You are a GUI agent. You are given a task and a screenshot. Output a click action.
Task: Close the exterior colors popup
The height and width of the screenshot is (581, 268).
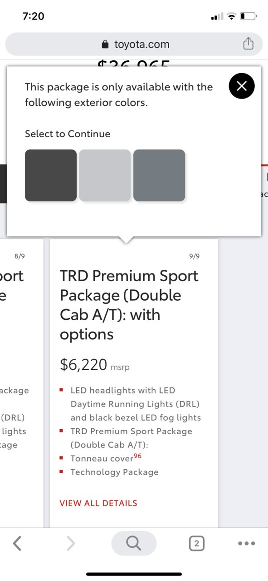coord(242,86)
